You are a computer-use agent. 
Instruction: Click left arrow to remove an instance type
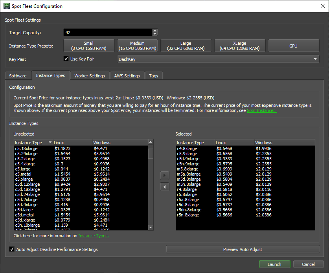pos(165,187)
